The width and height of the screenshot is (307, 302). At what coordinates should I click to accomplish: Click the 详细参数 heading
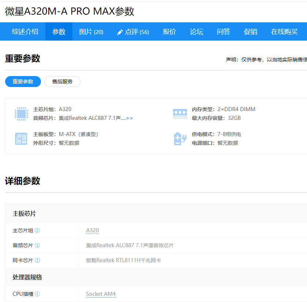(x=23, y=181)
